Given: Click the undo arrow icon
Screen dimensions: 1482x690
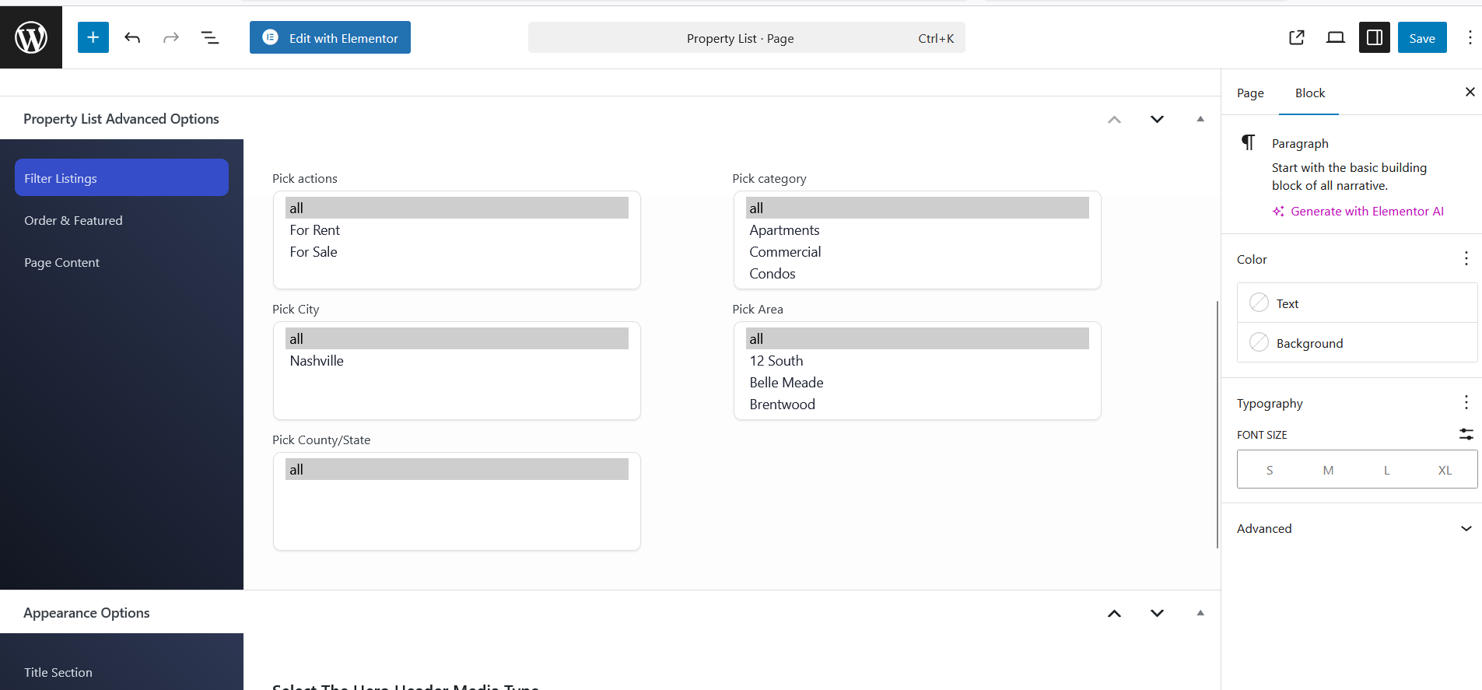Looking at the screenshot, I should pos(132,37).
